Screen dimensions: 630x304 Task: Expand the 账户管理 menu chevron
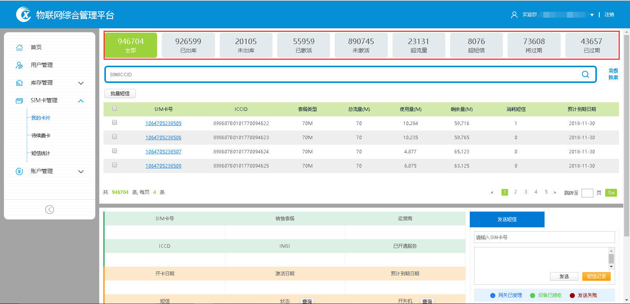(81, 171)
